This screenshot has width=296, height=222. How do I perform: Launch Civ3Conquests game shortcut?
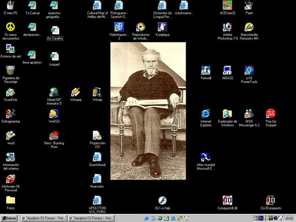[271, 200]
